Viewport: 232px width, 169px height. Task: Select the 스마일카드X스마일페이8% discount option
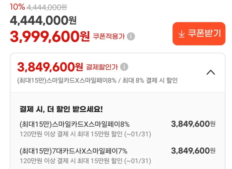click(x=75, y=124)
